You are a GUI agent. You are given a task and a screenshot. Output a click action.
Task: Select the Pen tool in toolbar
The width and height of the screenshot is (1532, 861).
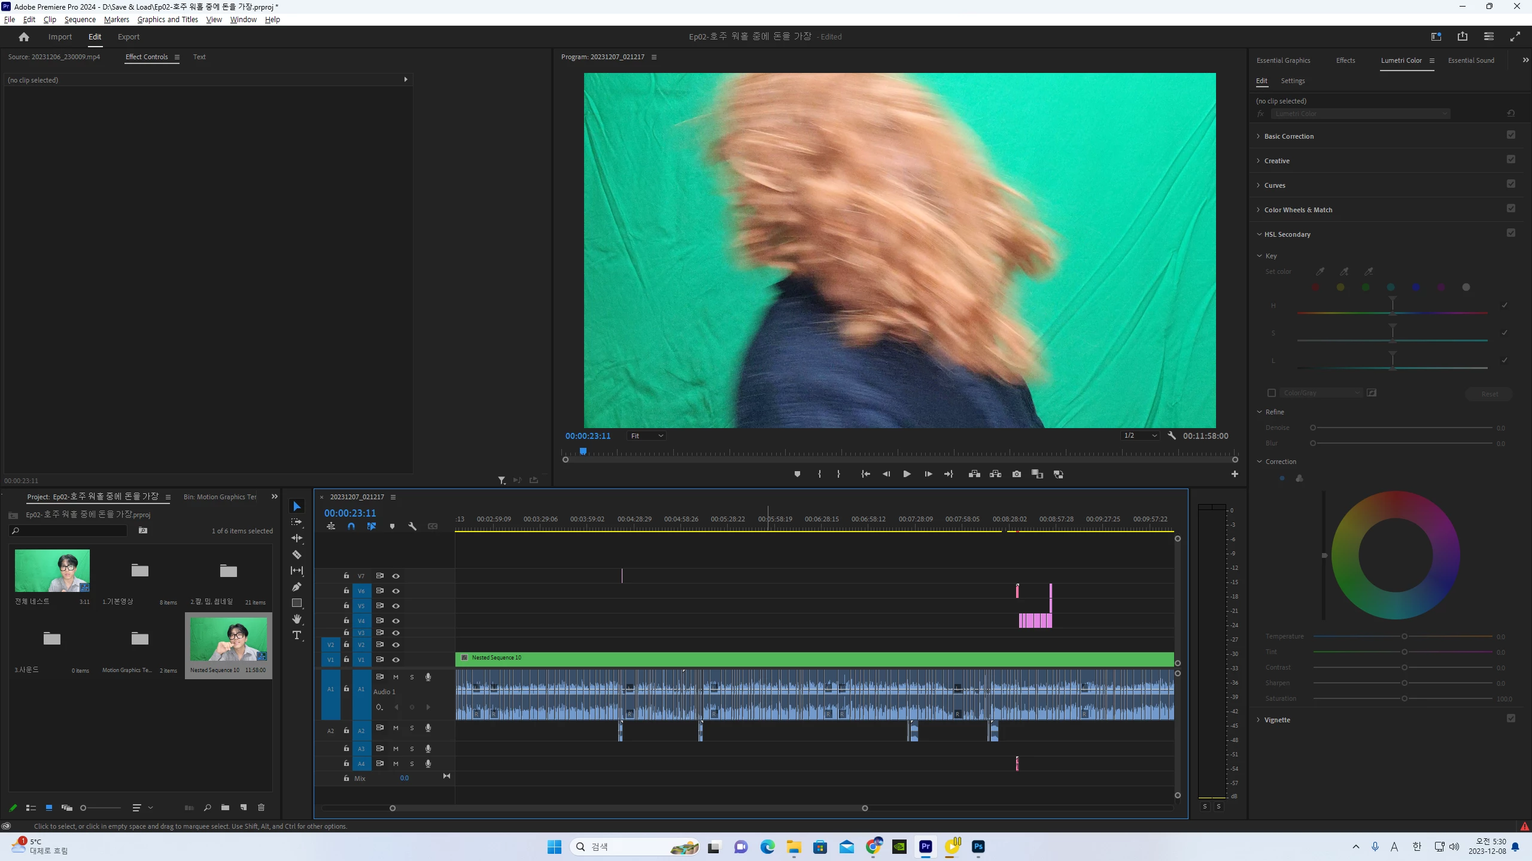tap(296, 587)
